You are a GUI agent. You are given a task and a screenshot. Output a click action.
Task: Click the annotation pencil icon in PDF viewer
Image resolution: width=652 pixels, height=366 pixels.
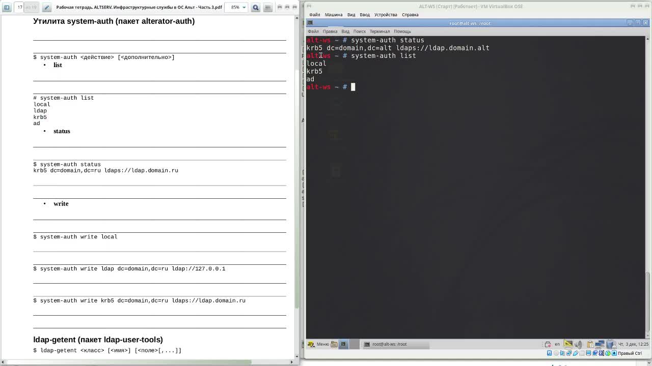(x=46, y=7)
